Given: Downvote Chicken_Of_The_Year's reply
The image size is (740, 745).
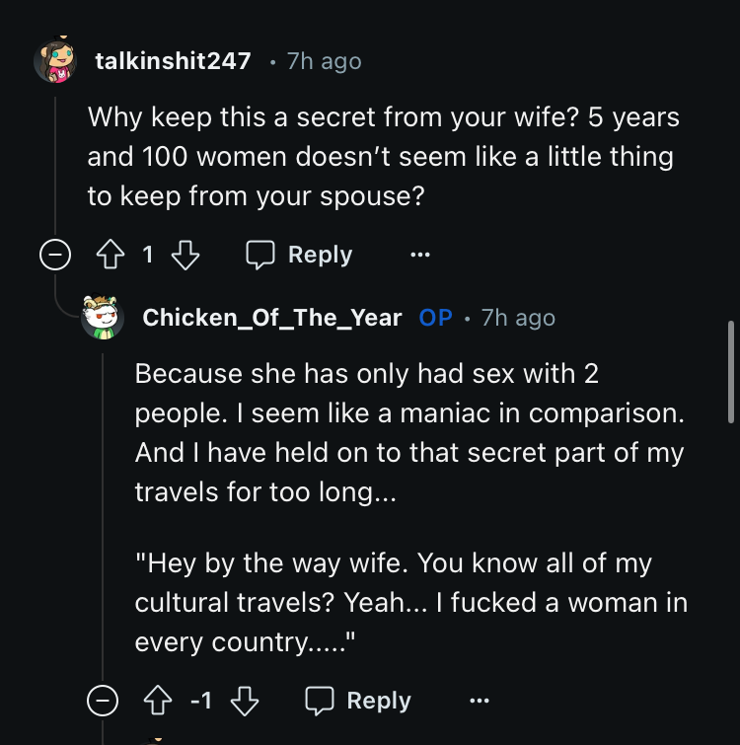Looking at the screenshot, I should pyautogui.click(x=243, y=702).
